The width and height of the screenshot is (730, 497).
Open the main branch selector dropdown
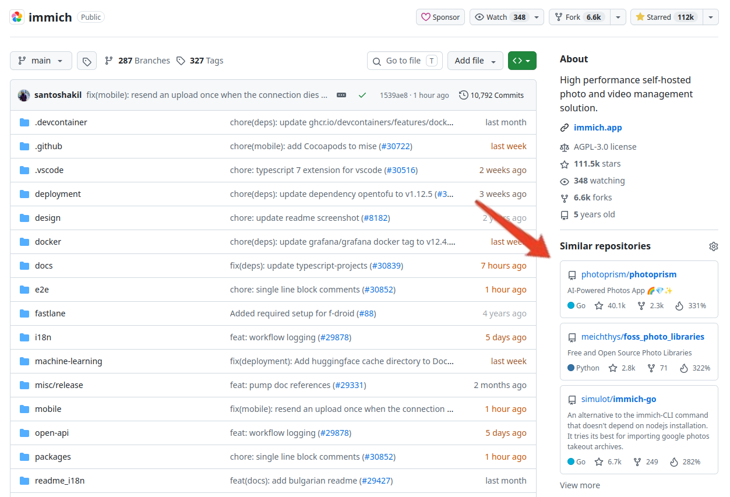coord(41,61)
